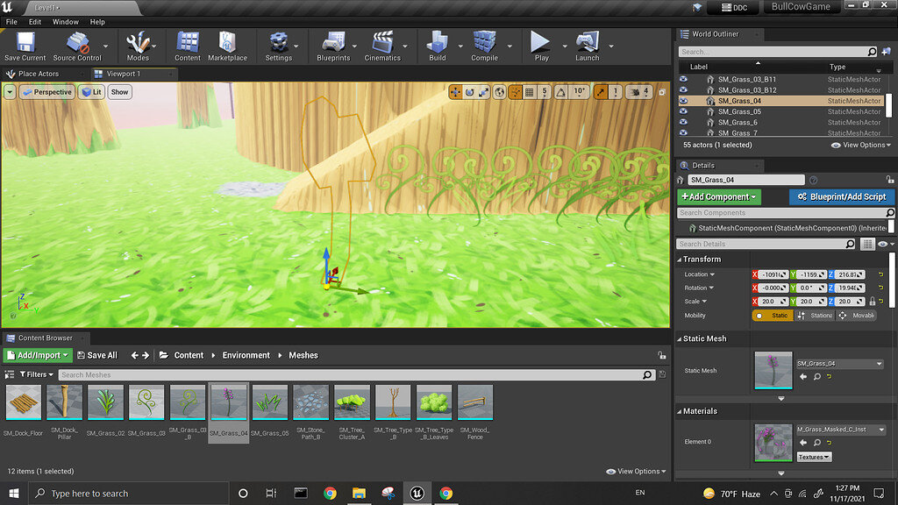Viewport: 898px width, 505px height.
Task: Open Content Browser View Options
Action: point(636,472)
